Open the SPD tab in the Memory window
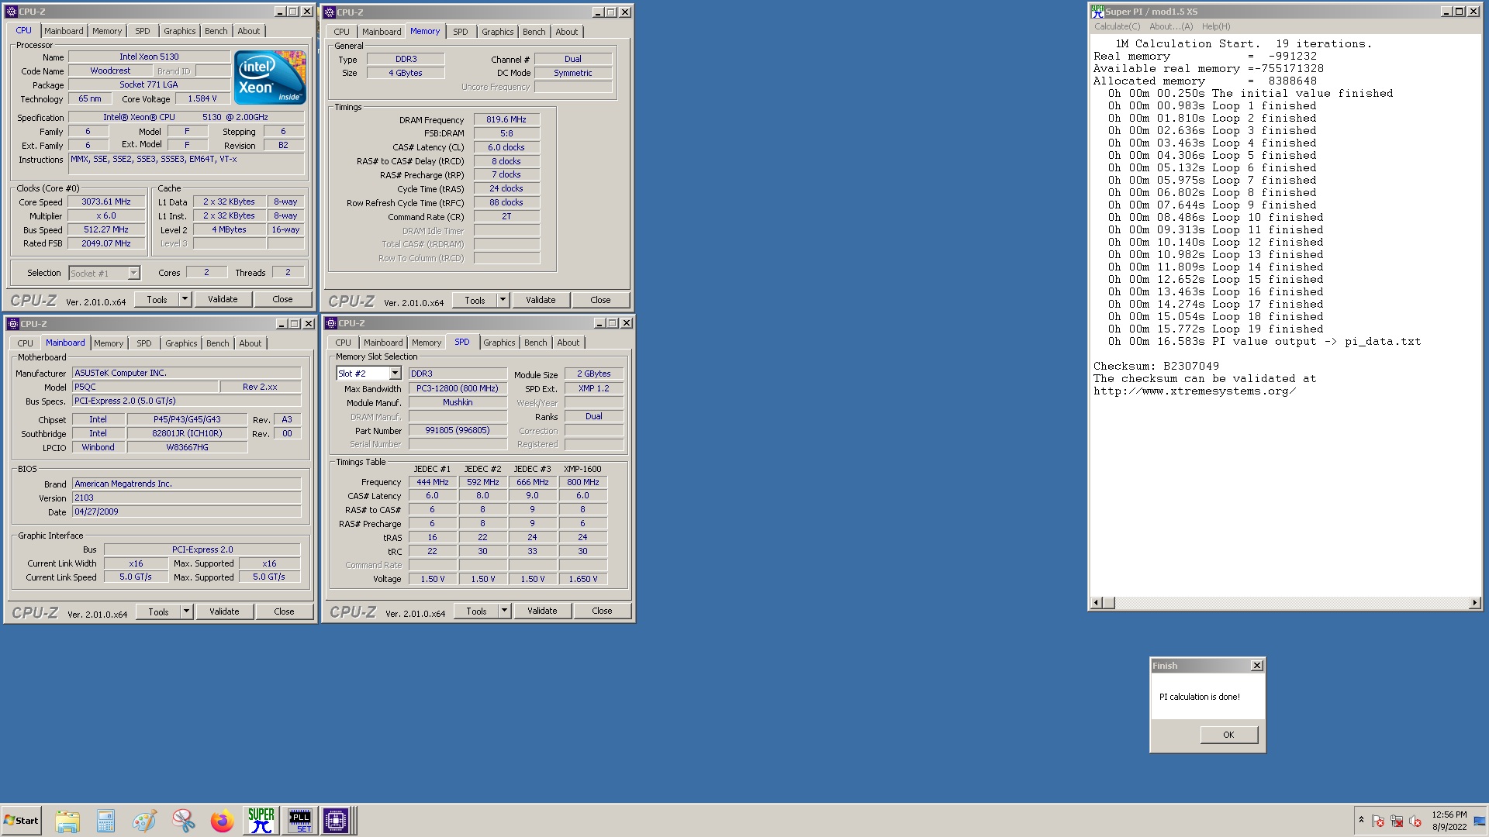 461,32
